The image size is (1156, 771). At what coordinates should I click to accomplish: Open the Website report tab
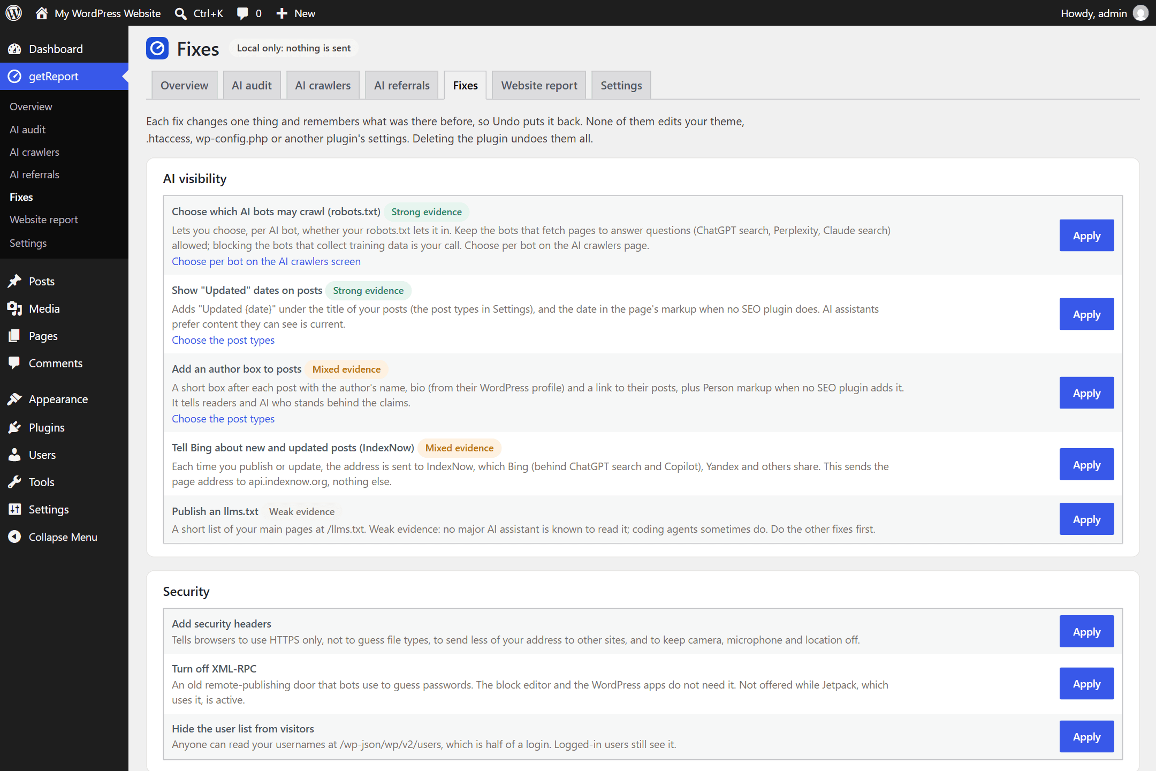(x=539, y=85)
